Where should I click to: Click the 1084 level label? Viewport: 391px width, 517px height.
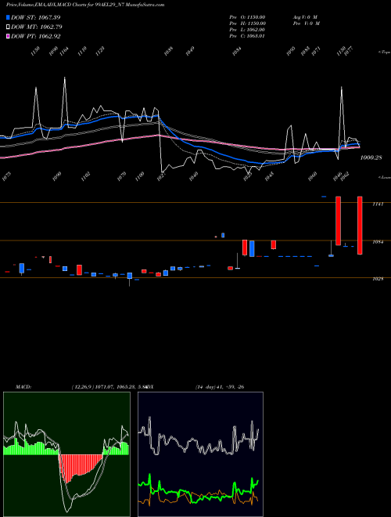point(378,242)
